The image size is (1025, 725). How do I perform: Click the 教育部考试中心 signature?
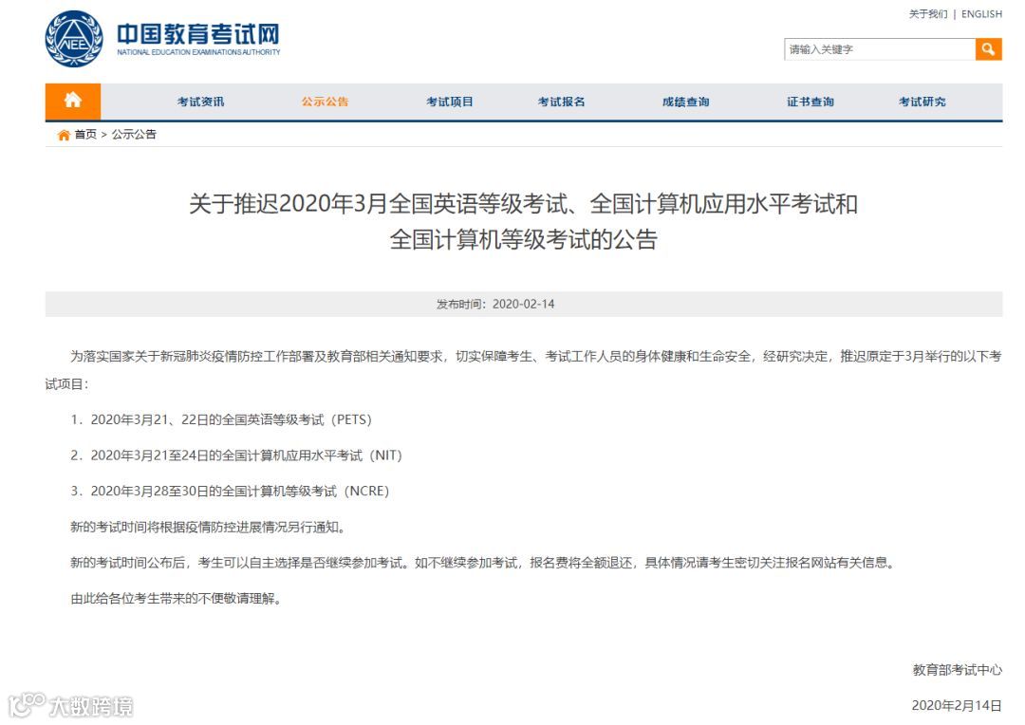tap(957, 670)
